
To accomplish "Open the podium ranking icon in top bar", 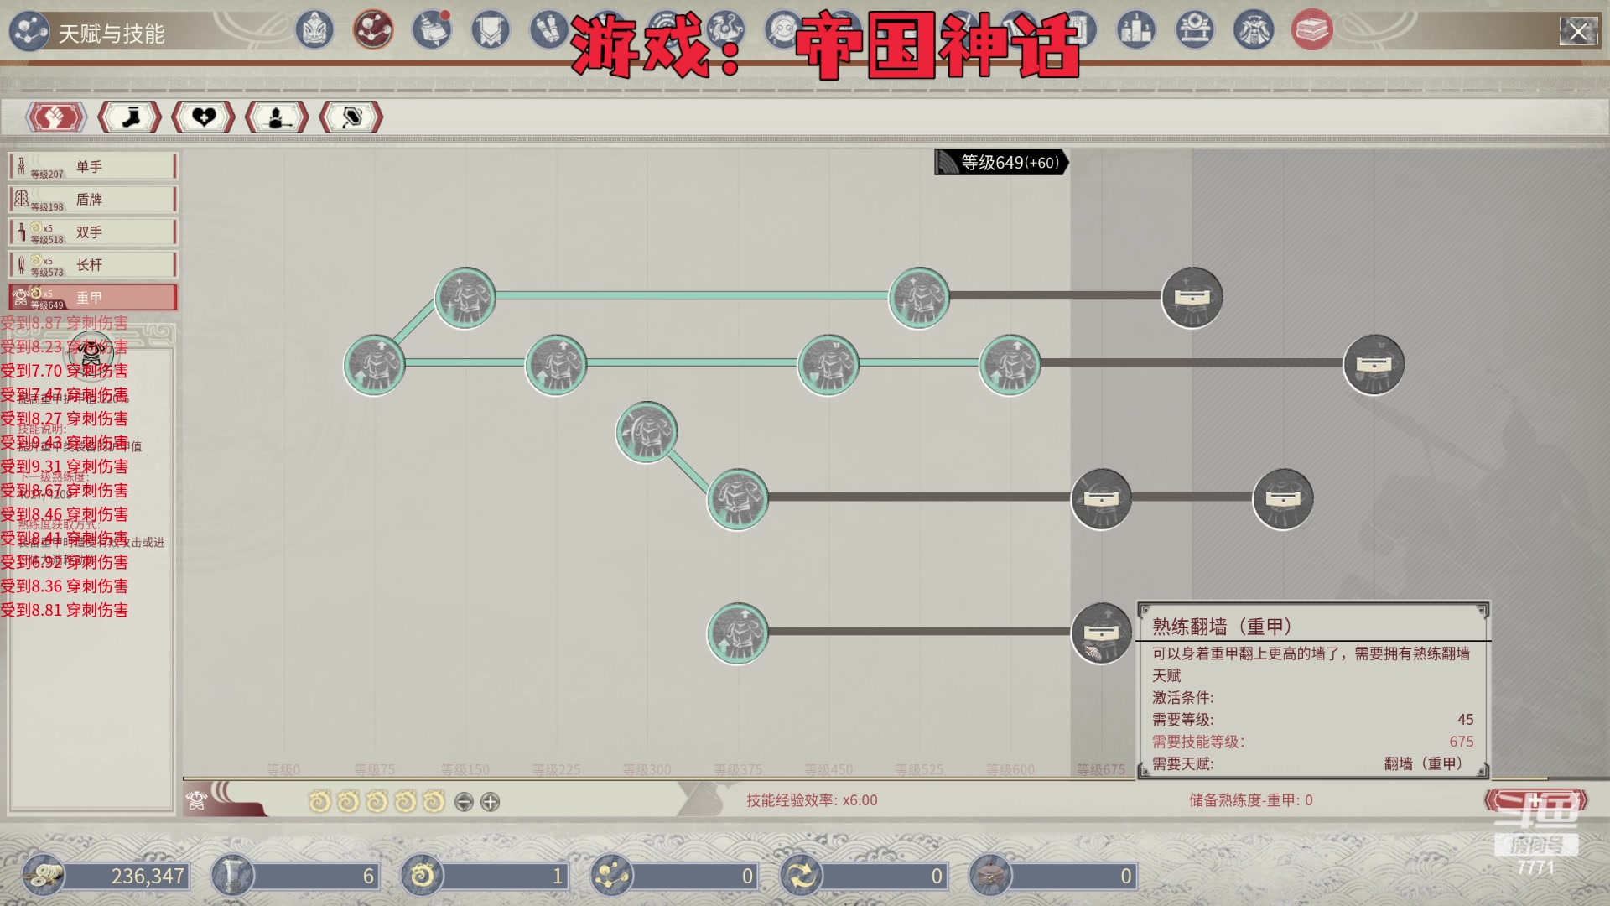I will [x=1136, y=31].
